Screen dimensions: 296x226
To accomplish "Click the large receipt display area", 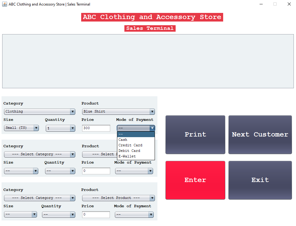I will pos(148,61).
